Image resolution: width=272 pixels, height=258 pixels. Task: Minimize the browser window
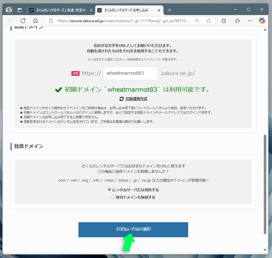[236, 10]
